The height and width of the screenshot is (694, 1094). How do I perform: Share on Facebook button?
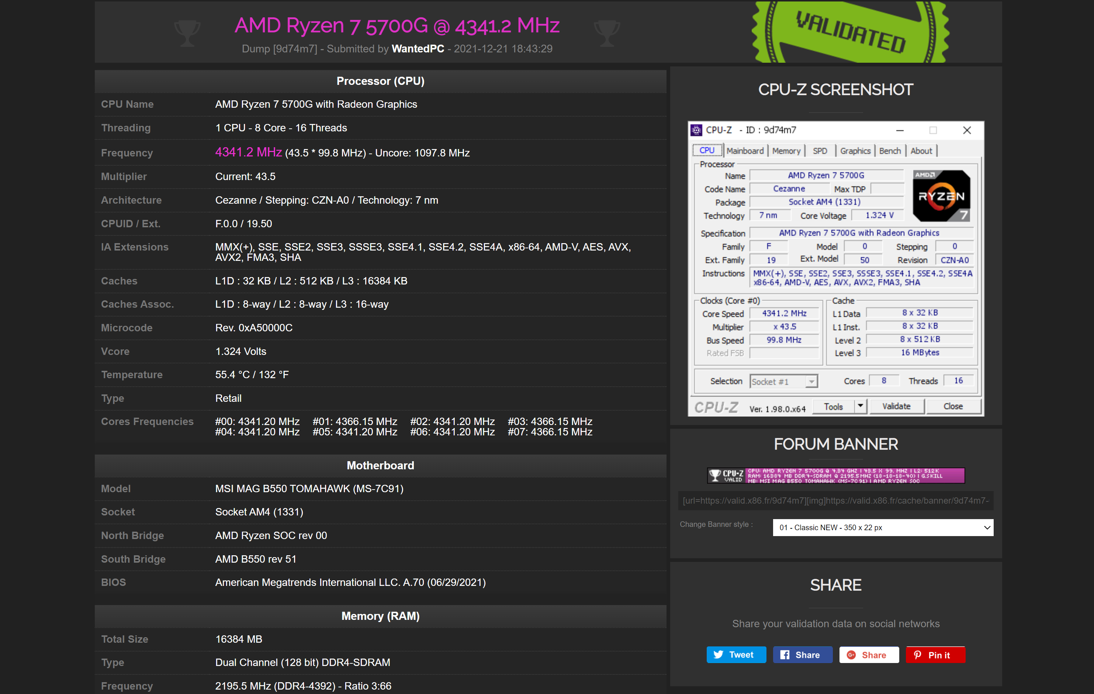(802, 655)
